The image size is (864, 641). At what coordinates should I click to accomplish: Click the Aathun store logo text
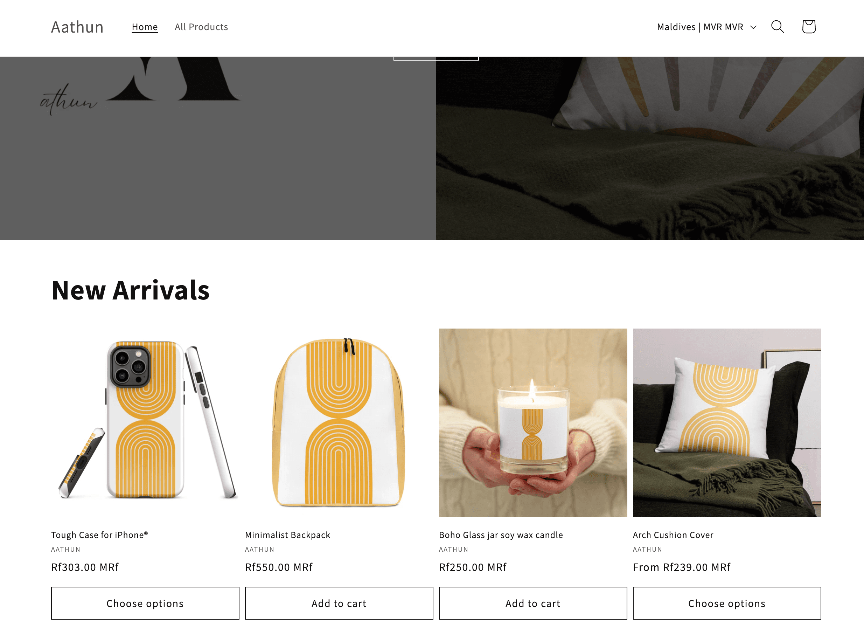[x=77, y=27]
